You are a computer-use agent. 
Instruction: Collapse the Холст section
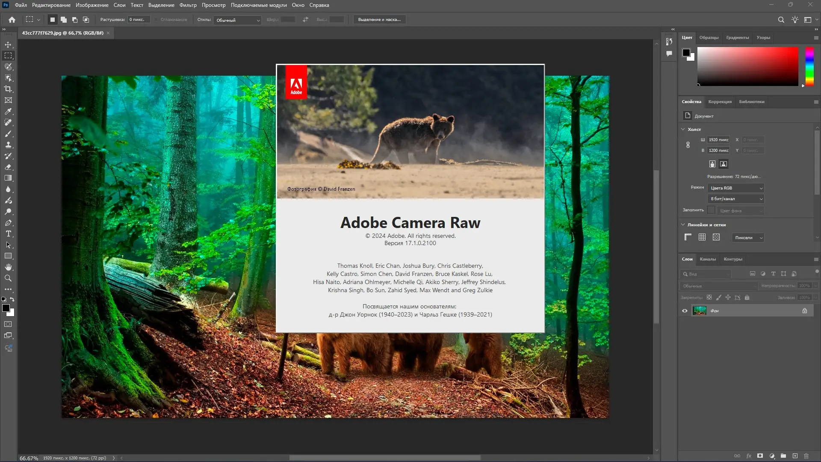click(x=683, y=129)
